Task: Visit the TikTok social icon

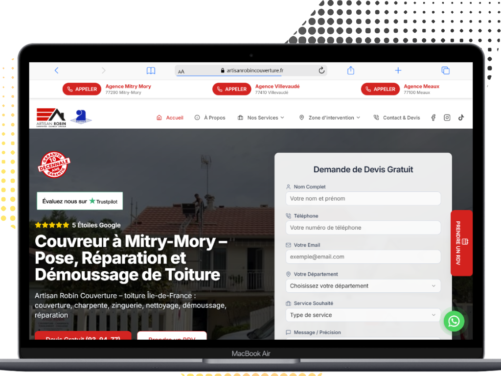Action: click(x=461, y=117)
